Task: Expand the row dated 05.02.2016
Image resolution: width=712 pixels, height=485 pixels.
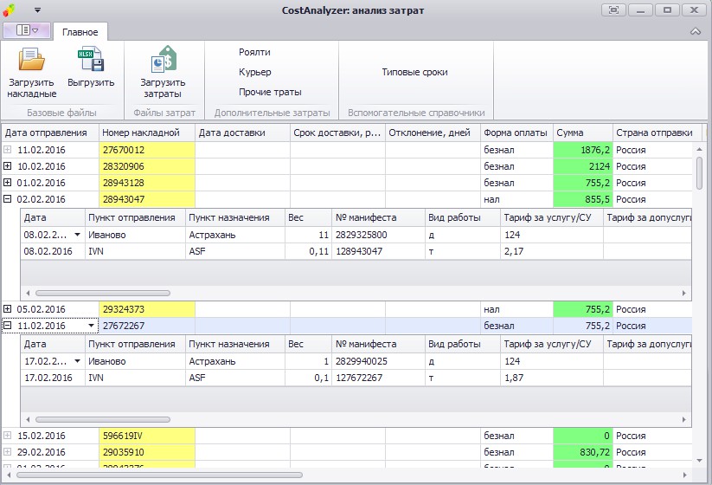Action: [x=8, y=309]
